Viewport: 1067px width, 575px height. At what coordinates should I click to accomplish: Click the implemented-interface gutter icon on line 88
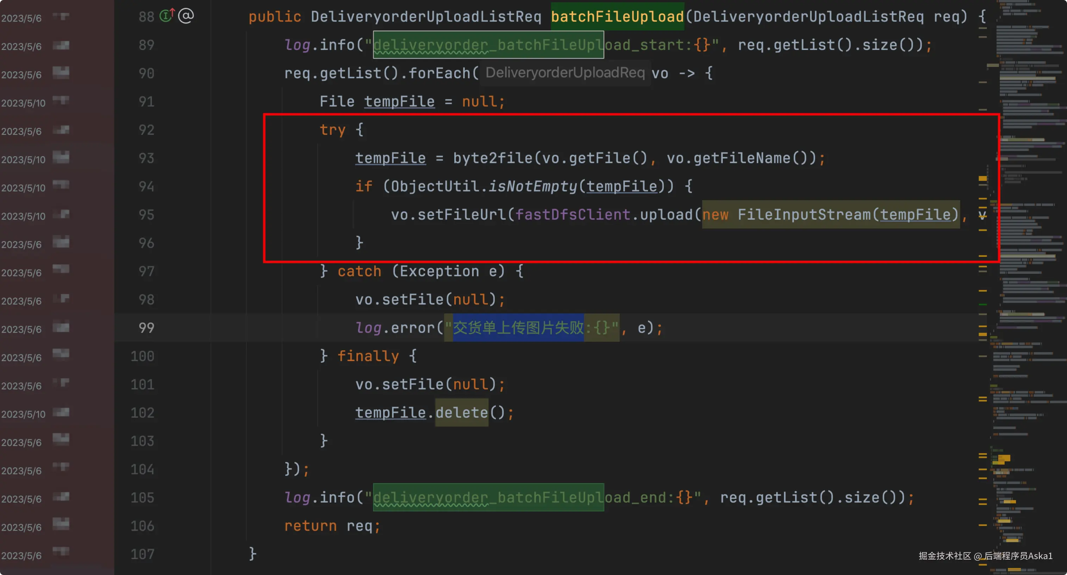click(167, 16)
